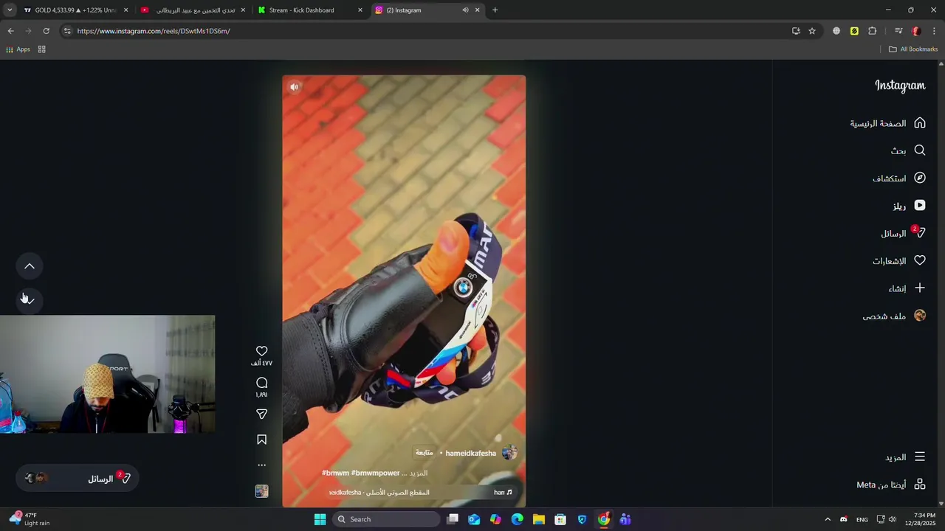Screen dimensions: 945x531
Task: Open #bmwmpower hashtag link
Action: [x=375, y=473]
